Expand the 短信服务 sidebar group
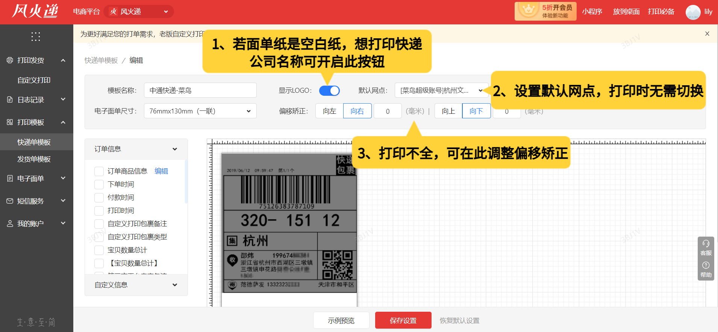 (x=63, y=201)
